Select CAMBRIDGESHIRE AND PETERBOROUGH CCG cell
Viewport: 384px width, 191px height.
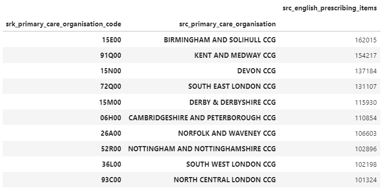pos(202,118)
